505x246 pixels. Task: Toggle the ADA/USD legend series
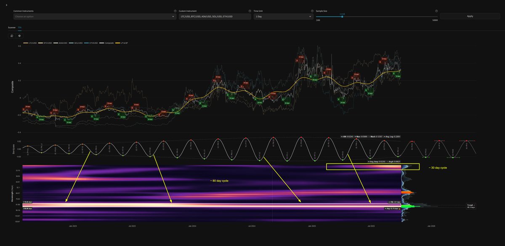click(61, 43)
